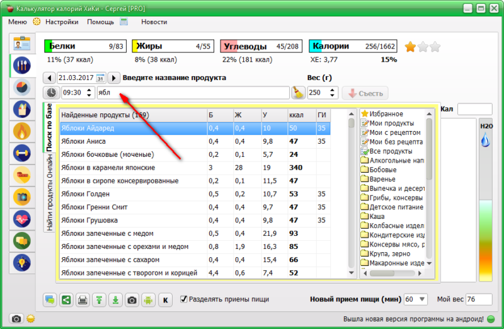Image resolution: width=504 pixels, height=329 pixels.
Task: Click the green Android icon button
Action: tap(148, 300)
